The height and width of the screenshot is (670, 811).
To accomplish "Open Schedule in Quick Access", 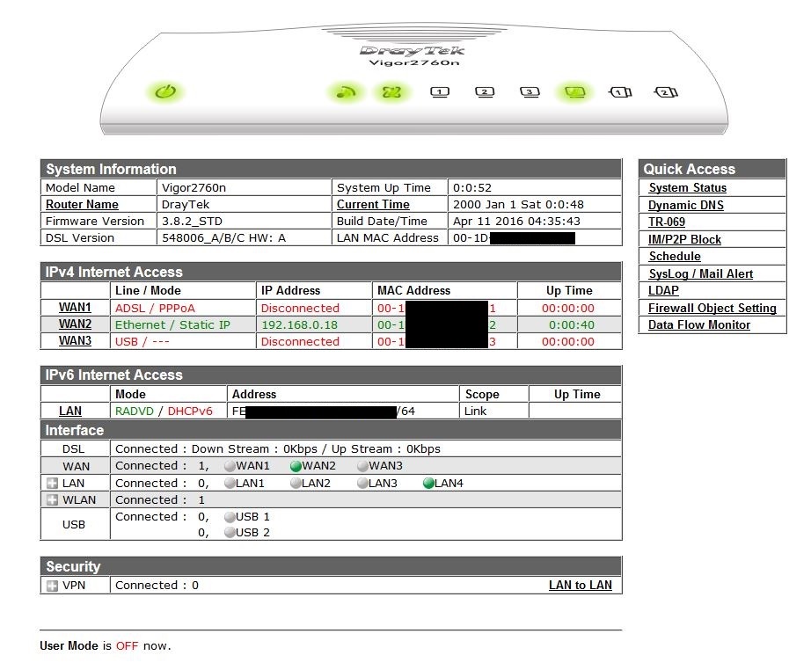I will tap(675, 257).
